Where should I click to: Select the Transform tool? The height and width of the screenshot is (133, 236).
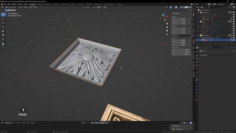pos(3,35)
